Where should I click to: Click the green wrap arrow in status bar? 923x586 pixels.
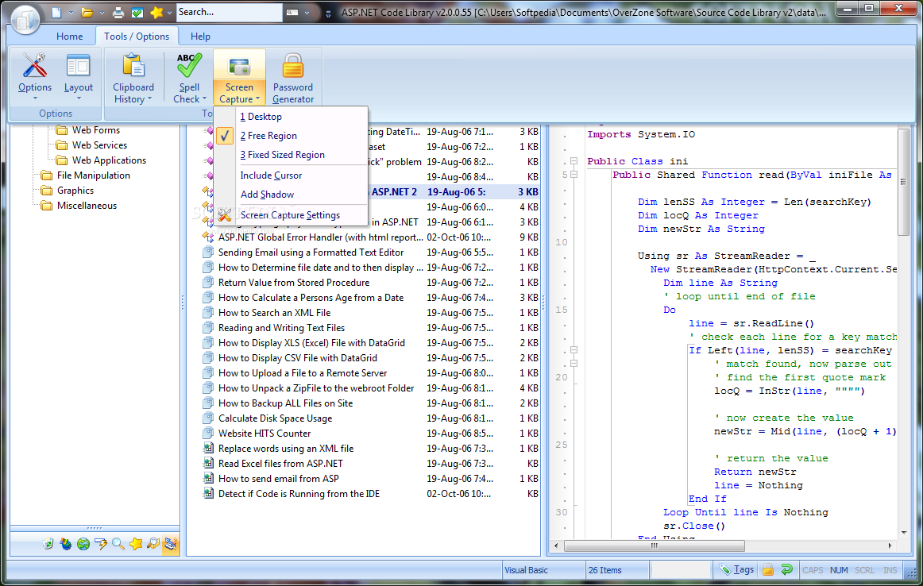pyautogui.click(x=786, y=569)
